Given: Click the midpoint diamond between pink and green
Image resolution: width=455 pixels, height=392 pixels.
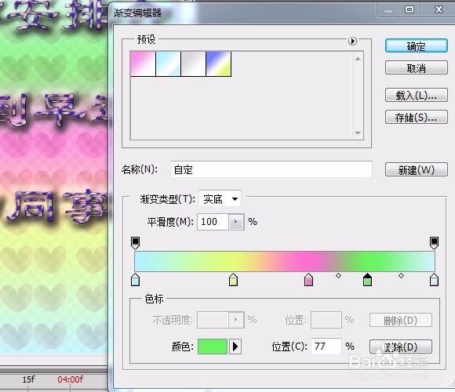Looking at the screenshot, I should [x=338, y=275].
